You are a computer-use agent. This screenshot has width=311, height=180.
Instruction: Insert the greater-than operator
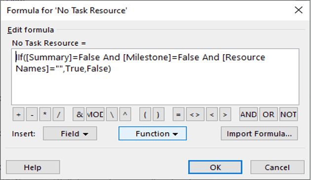[x=225, y=114]
